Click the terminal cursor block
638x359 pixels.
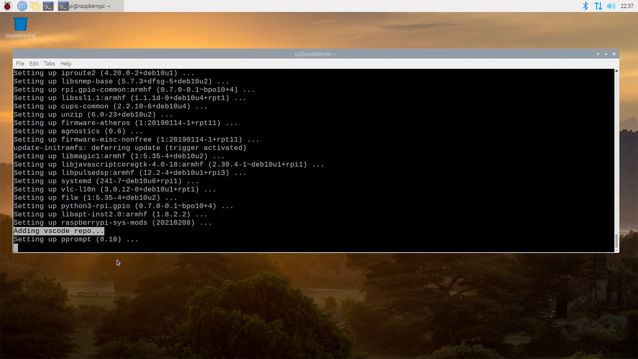(15, 248)
